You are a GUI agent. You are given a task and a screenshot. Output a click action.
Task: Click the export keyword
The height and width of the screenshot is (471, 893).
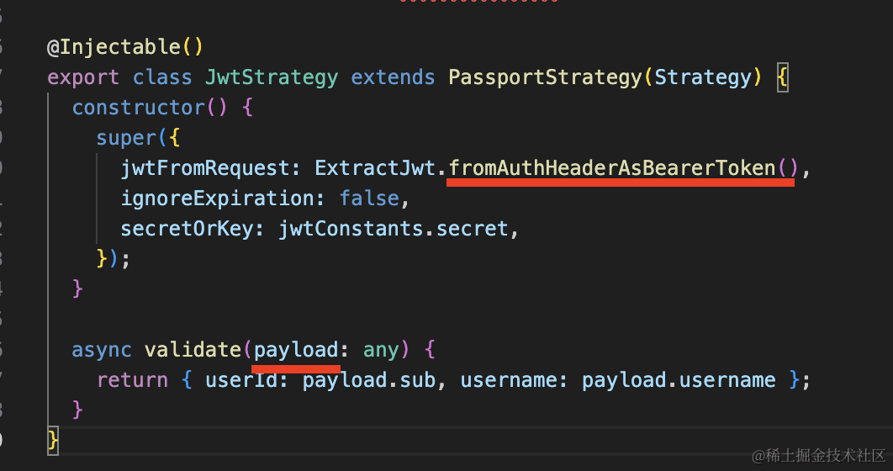[x=83, y=77]
